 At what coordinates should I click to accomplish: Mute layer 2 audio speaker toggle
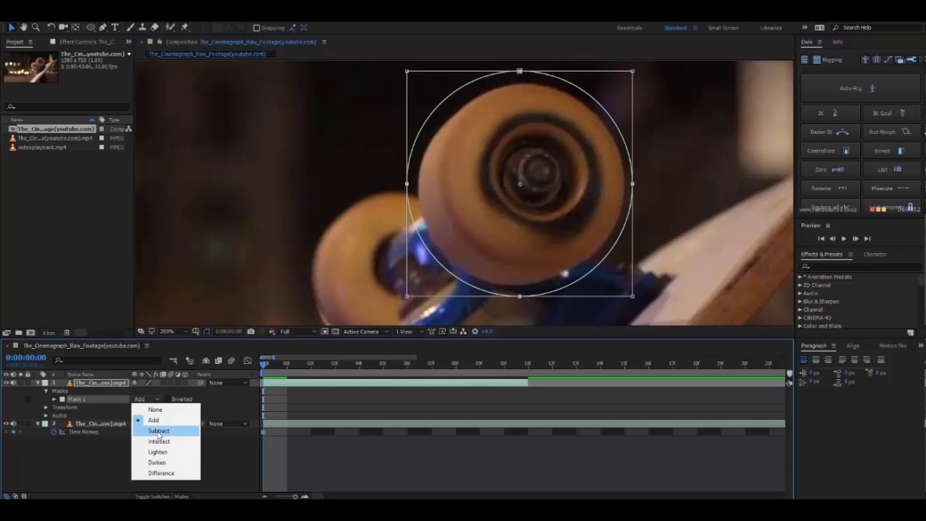[13, 423]
